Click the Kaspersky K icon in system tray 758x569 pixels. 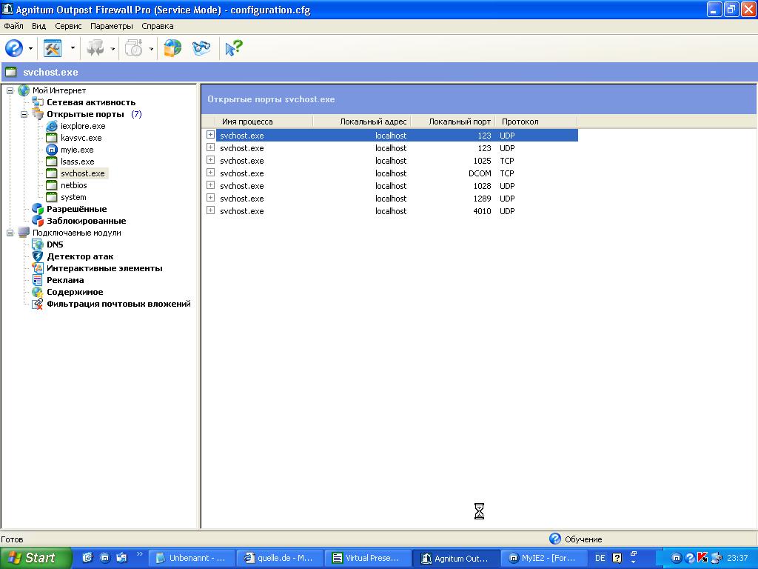[x=703, y=558]
